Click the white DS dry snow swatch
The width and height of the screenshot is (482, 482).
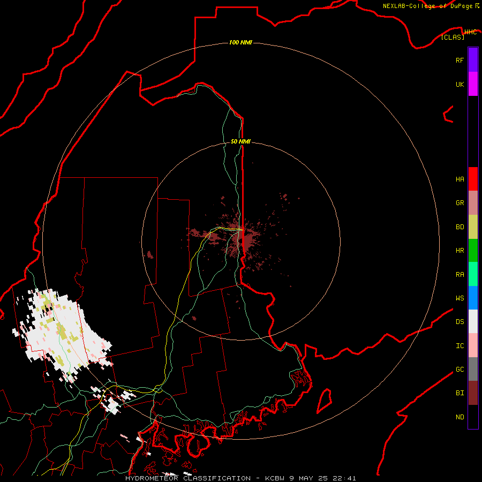click(x=473, y=321)
